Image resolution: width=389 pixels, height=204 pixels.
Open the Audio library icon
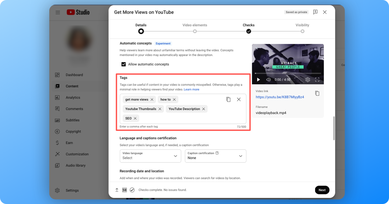coord(57,165)
